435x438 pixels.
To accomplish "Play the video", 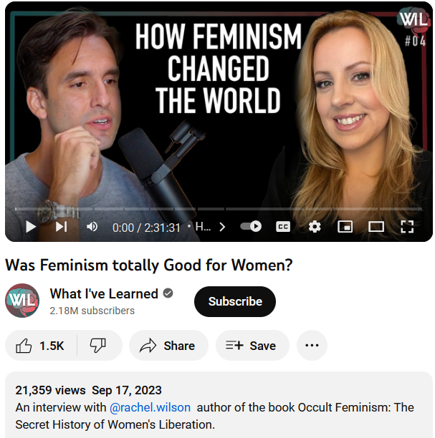I will 31,227.
